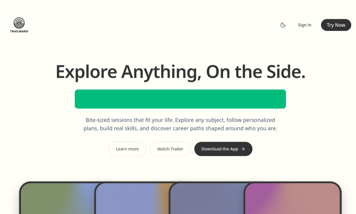Click the "Bite-sized sessions" description line

tap(180, 120)
